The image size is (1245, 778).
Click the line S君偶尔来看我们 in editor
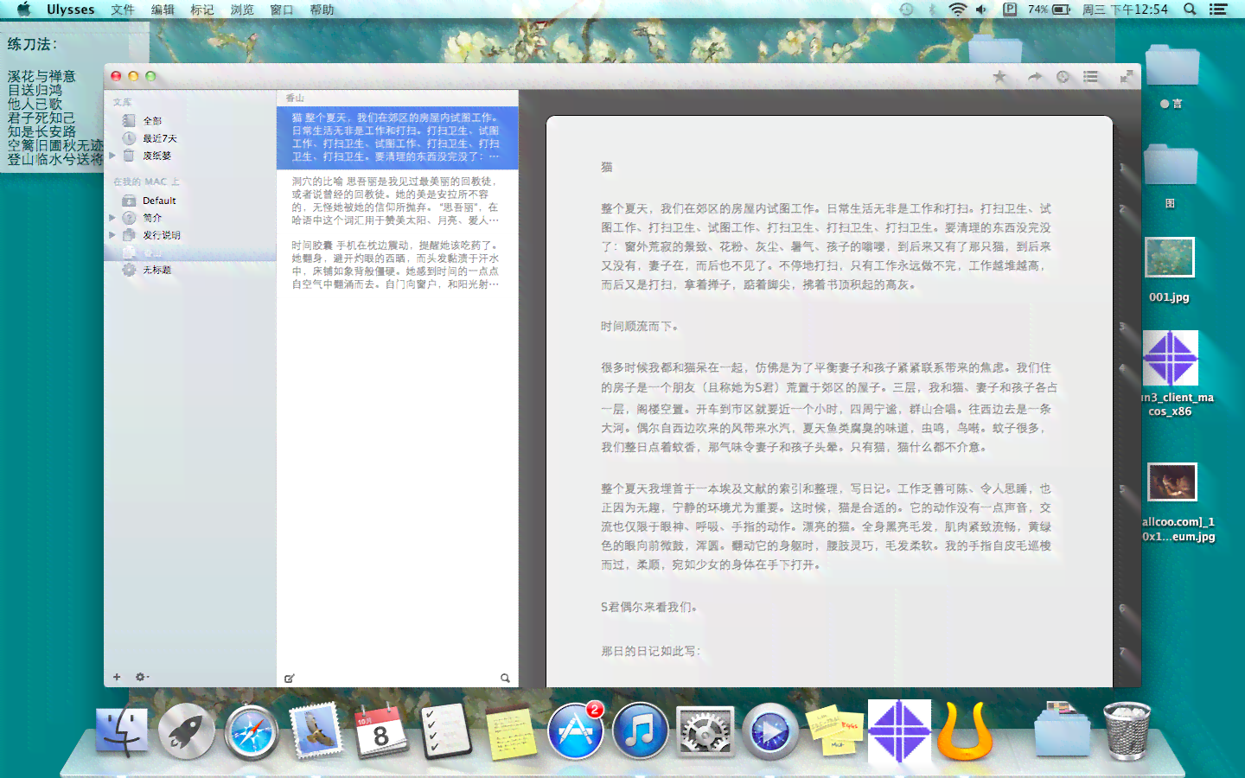click(x=649, y=607)
